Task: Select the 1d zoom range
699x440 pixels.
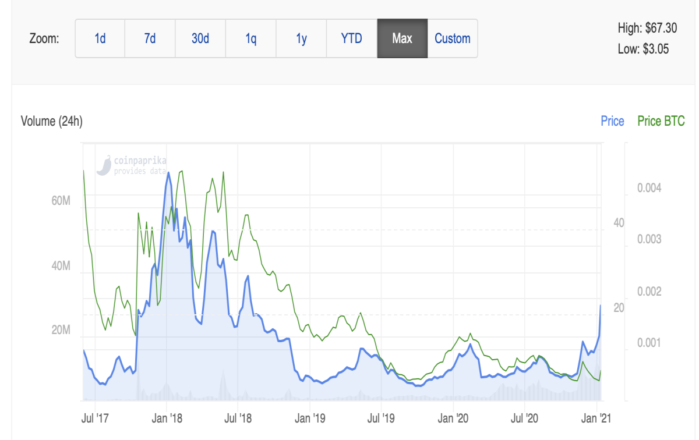Action: click(x=100, y=38)
